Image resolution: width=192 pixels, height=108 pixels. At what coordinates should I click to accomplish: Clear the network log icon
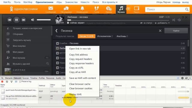[x=7, y=82]
